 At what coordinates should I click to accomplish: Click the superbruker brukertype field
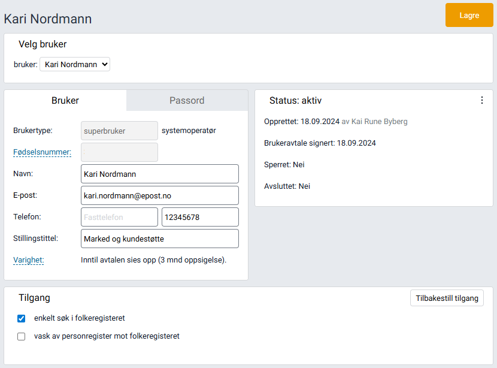119,130
